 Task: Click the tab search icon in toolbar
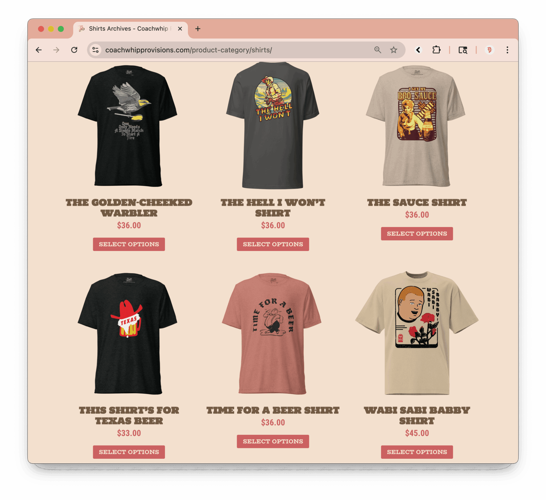(x=463, y=50)
